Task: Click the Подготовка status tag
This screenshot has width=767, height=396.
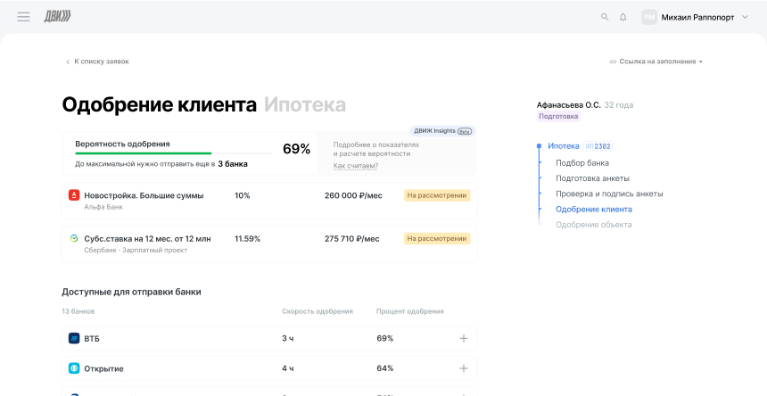Action: (x=558, y=116)
